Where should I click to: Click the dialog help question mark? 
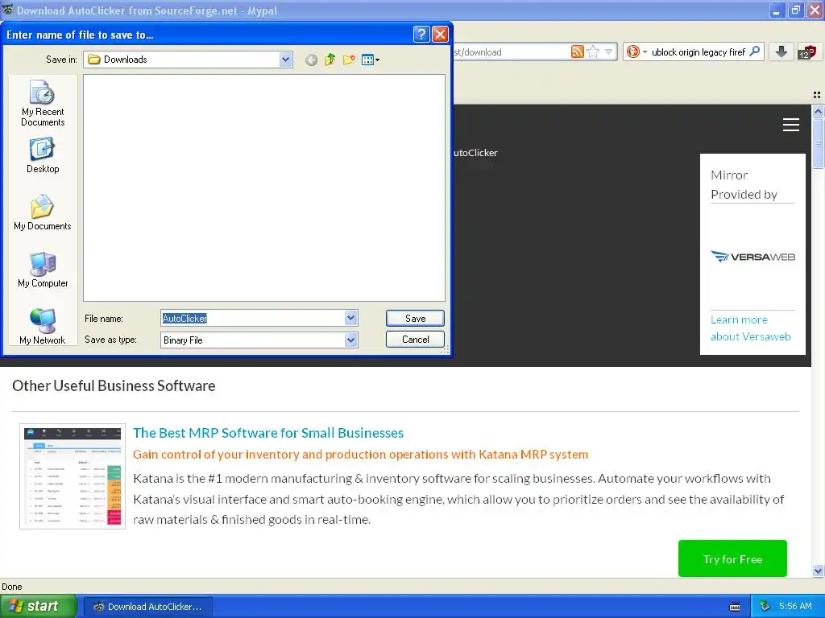[421, 34]
